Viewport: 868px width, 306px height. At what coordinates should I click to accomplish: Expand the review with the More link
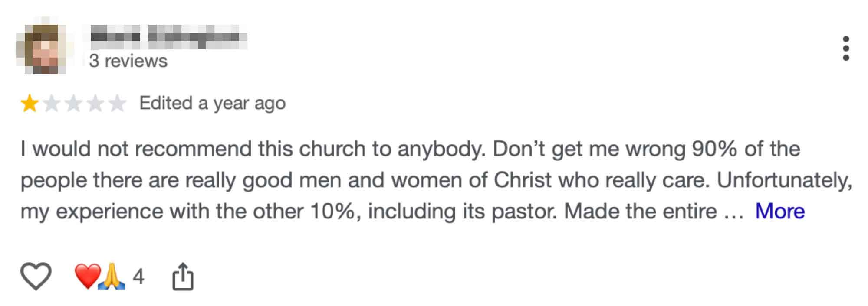(779, 212)
